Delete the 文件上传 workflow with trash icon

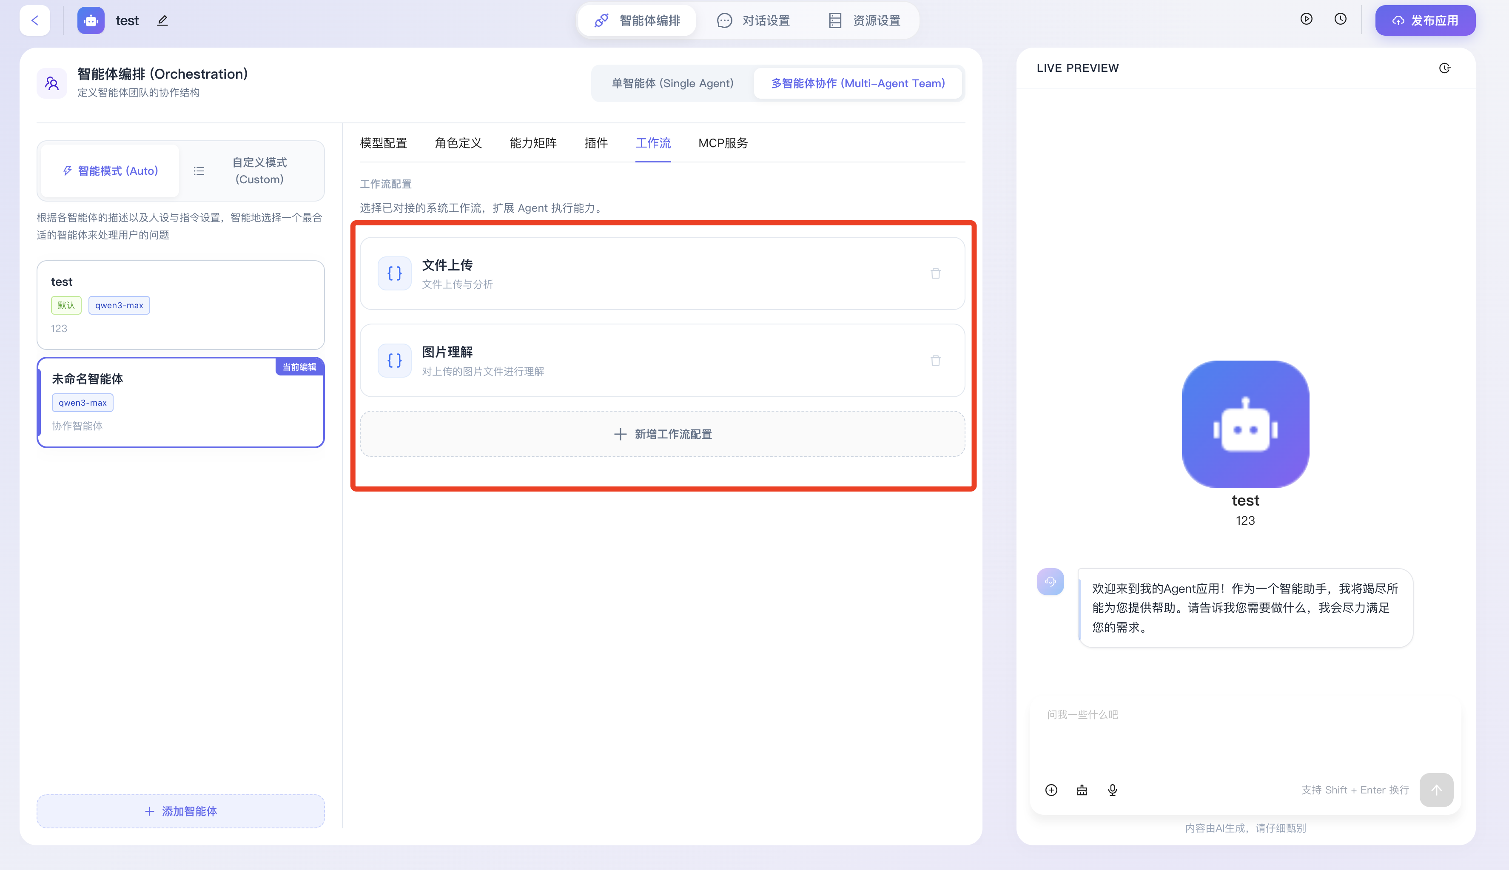pos(935,273)
